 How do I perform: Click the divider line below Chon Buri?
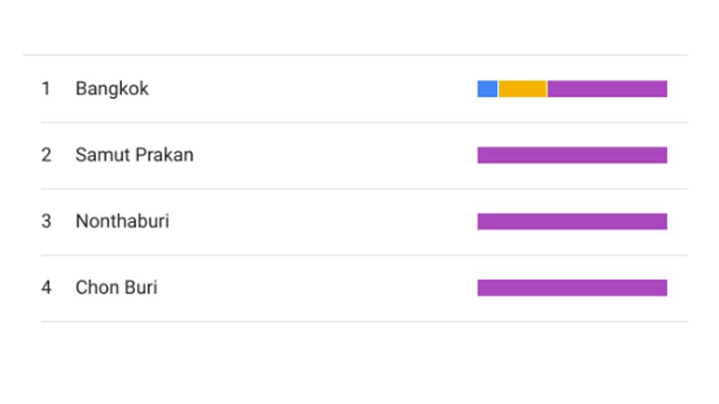363,322
